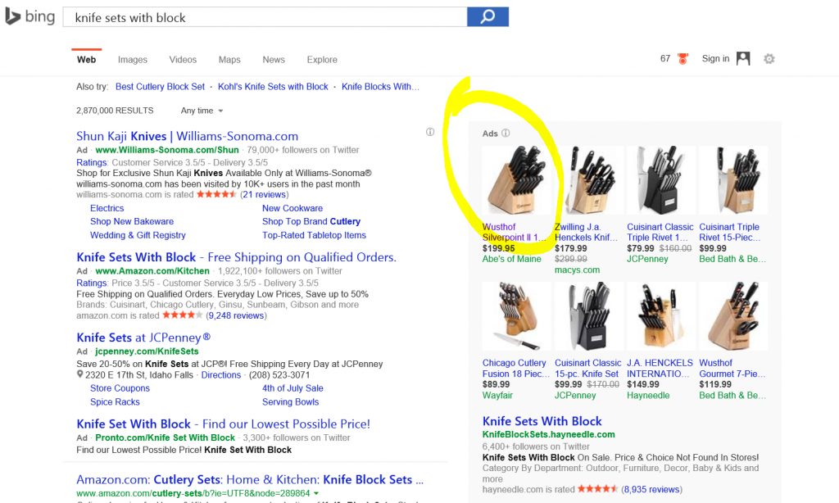Open Wusthof Silverpoint II product title link
The image size is (839, 503).
click(515, 232)
